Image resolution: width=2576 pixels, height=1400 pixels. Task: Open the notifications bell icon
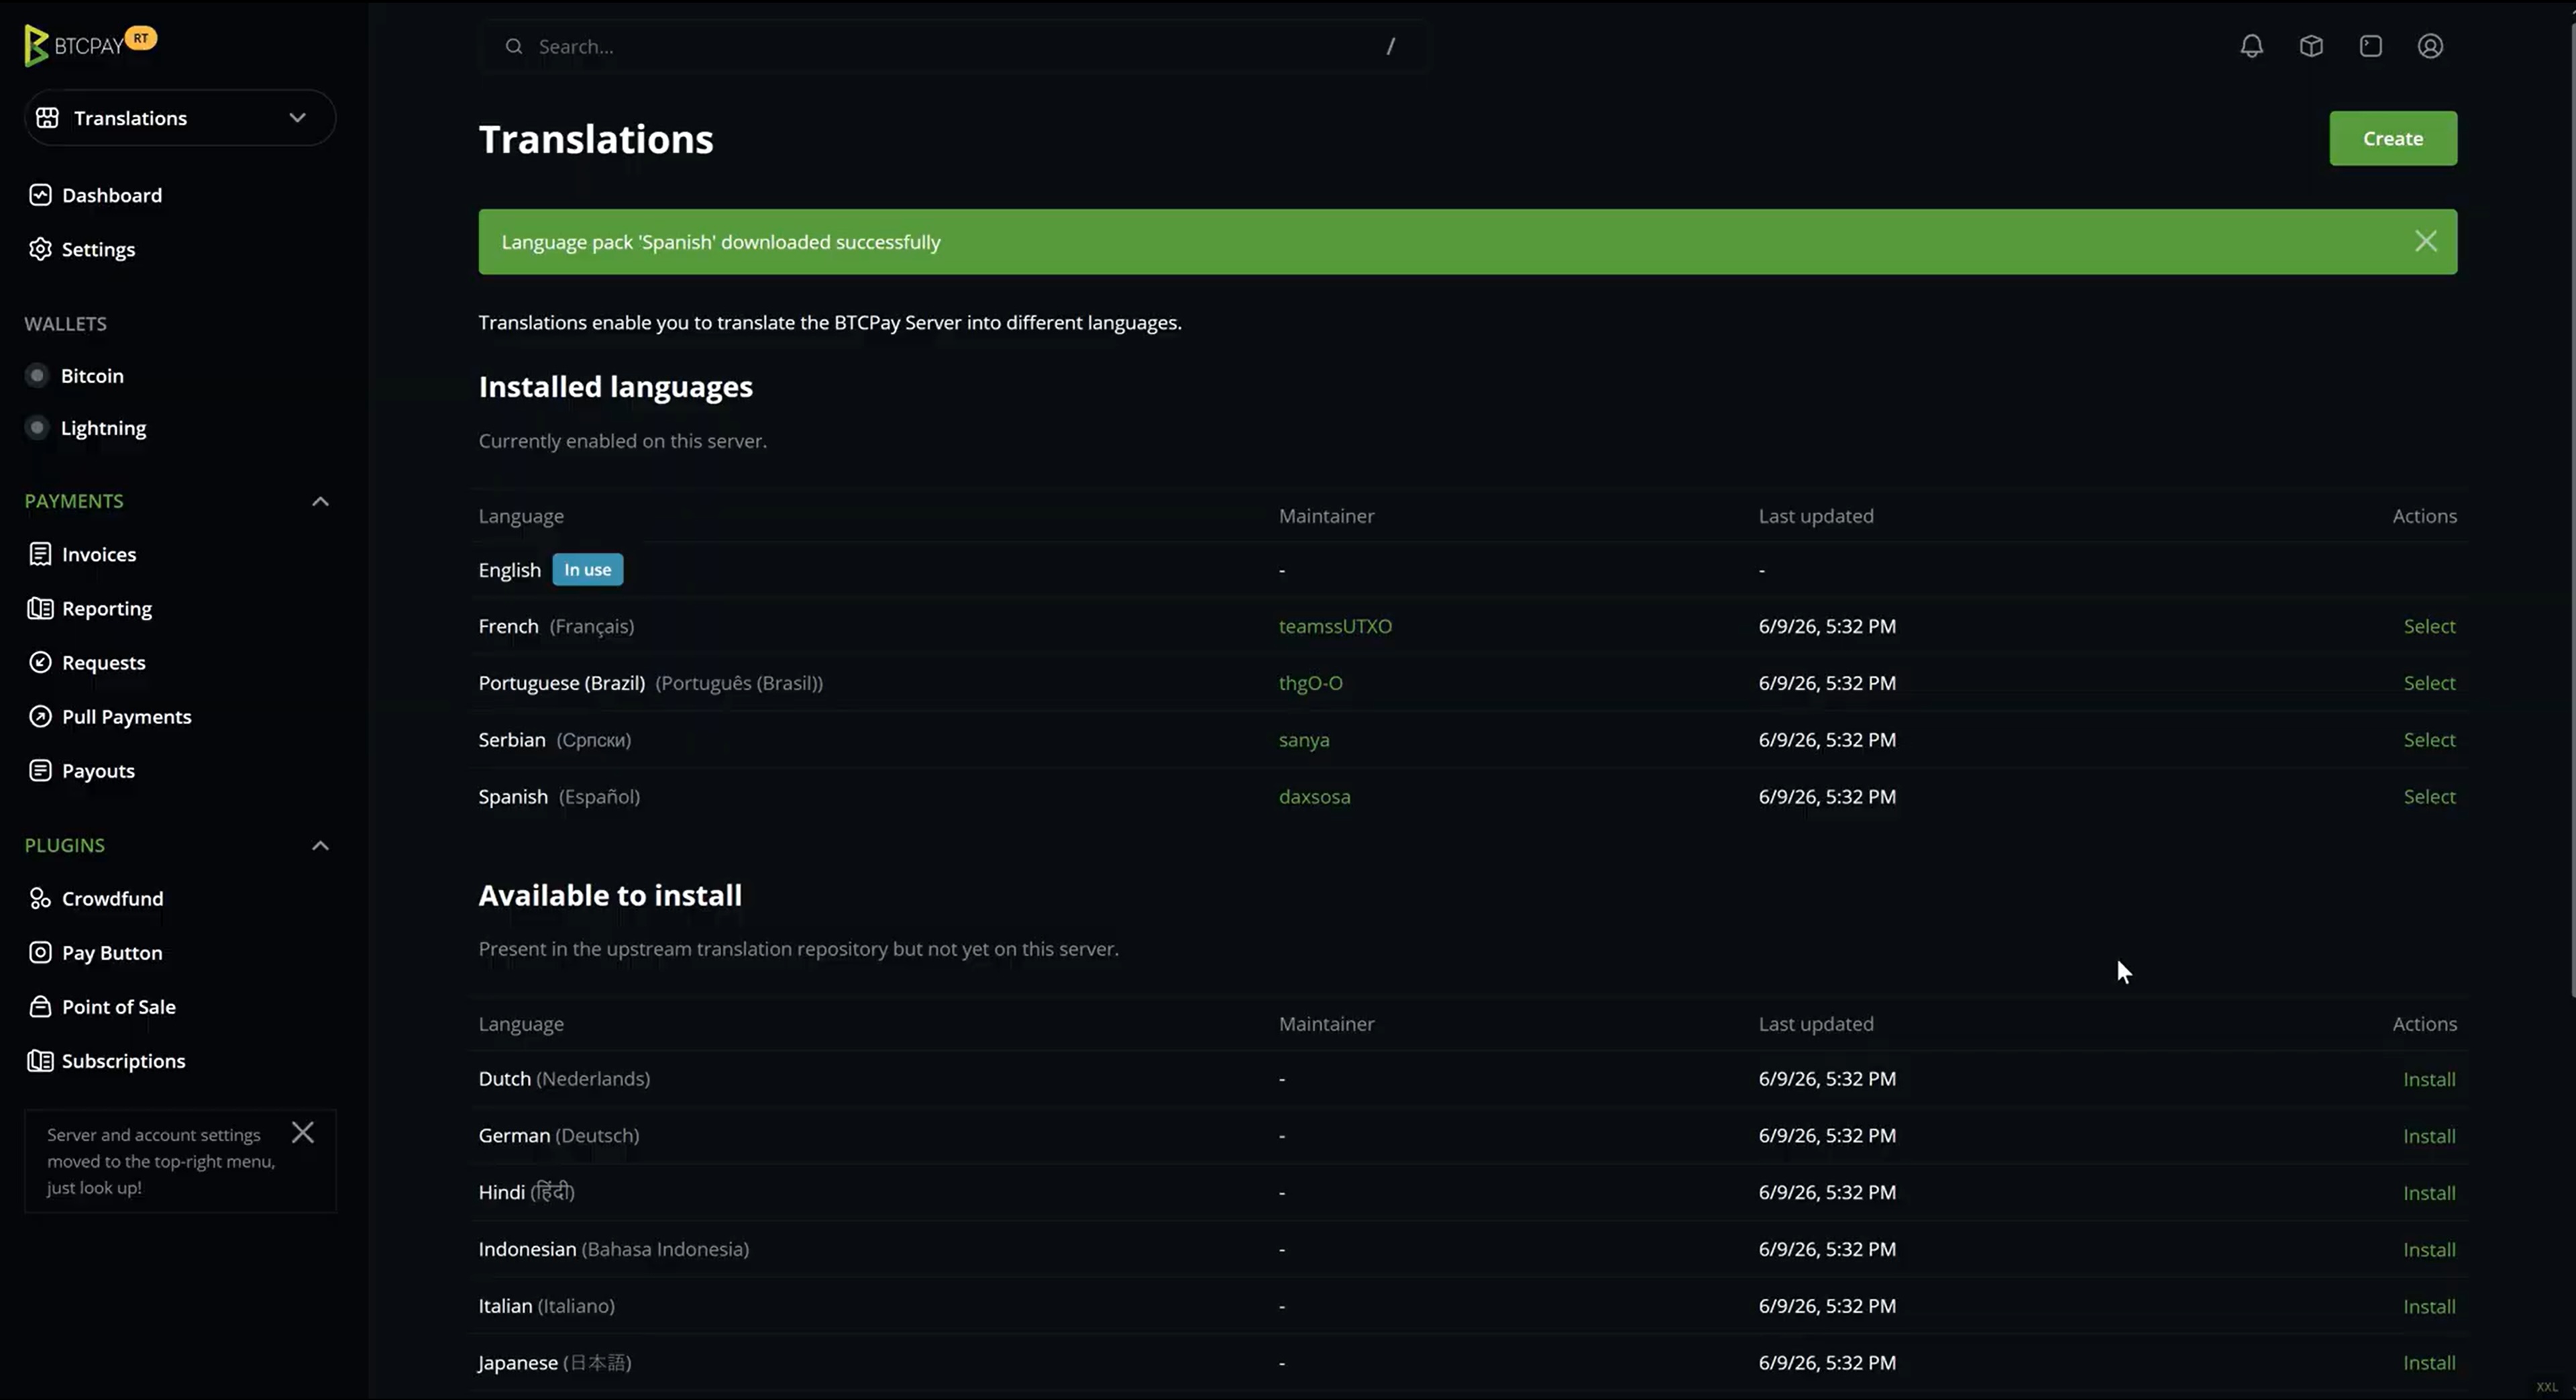click(2251, 46)
